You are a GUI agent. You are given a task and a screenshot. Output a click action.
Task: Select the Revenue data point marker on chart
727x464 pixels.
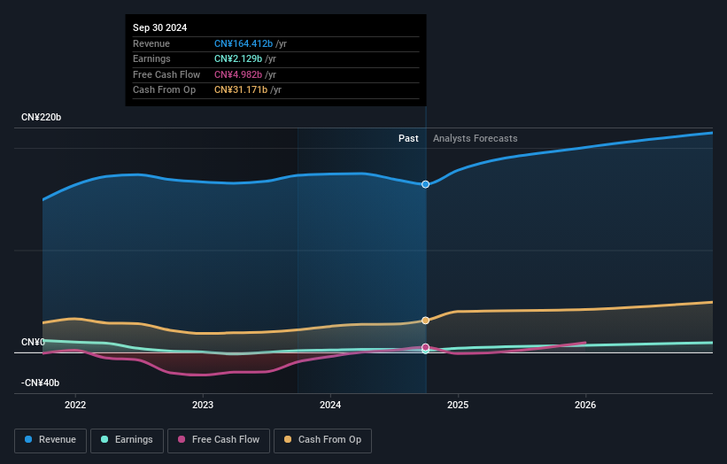(425, 184)
